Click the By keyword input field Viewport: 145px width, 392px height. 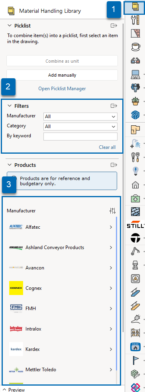(x=80, y=137)
